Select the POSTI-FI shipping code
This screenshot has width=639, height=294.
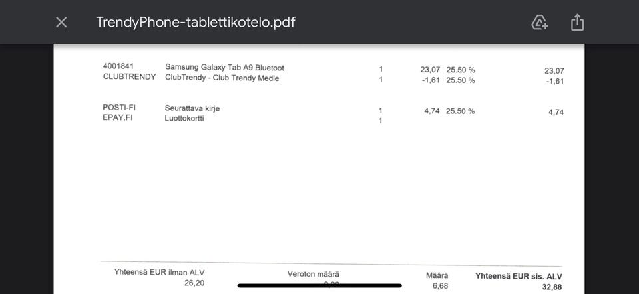[119, 108]
